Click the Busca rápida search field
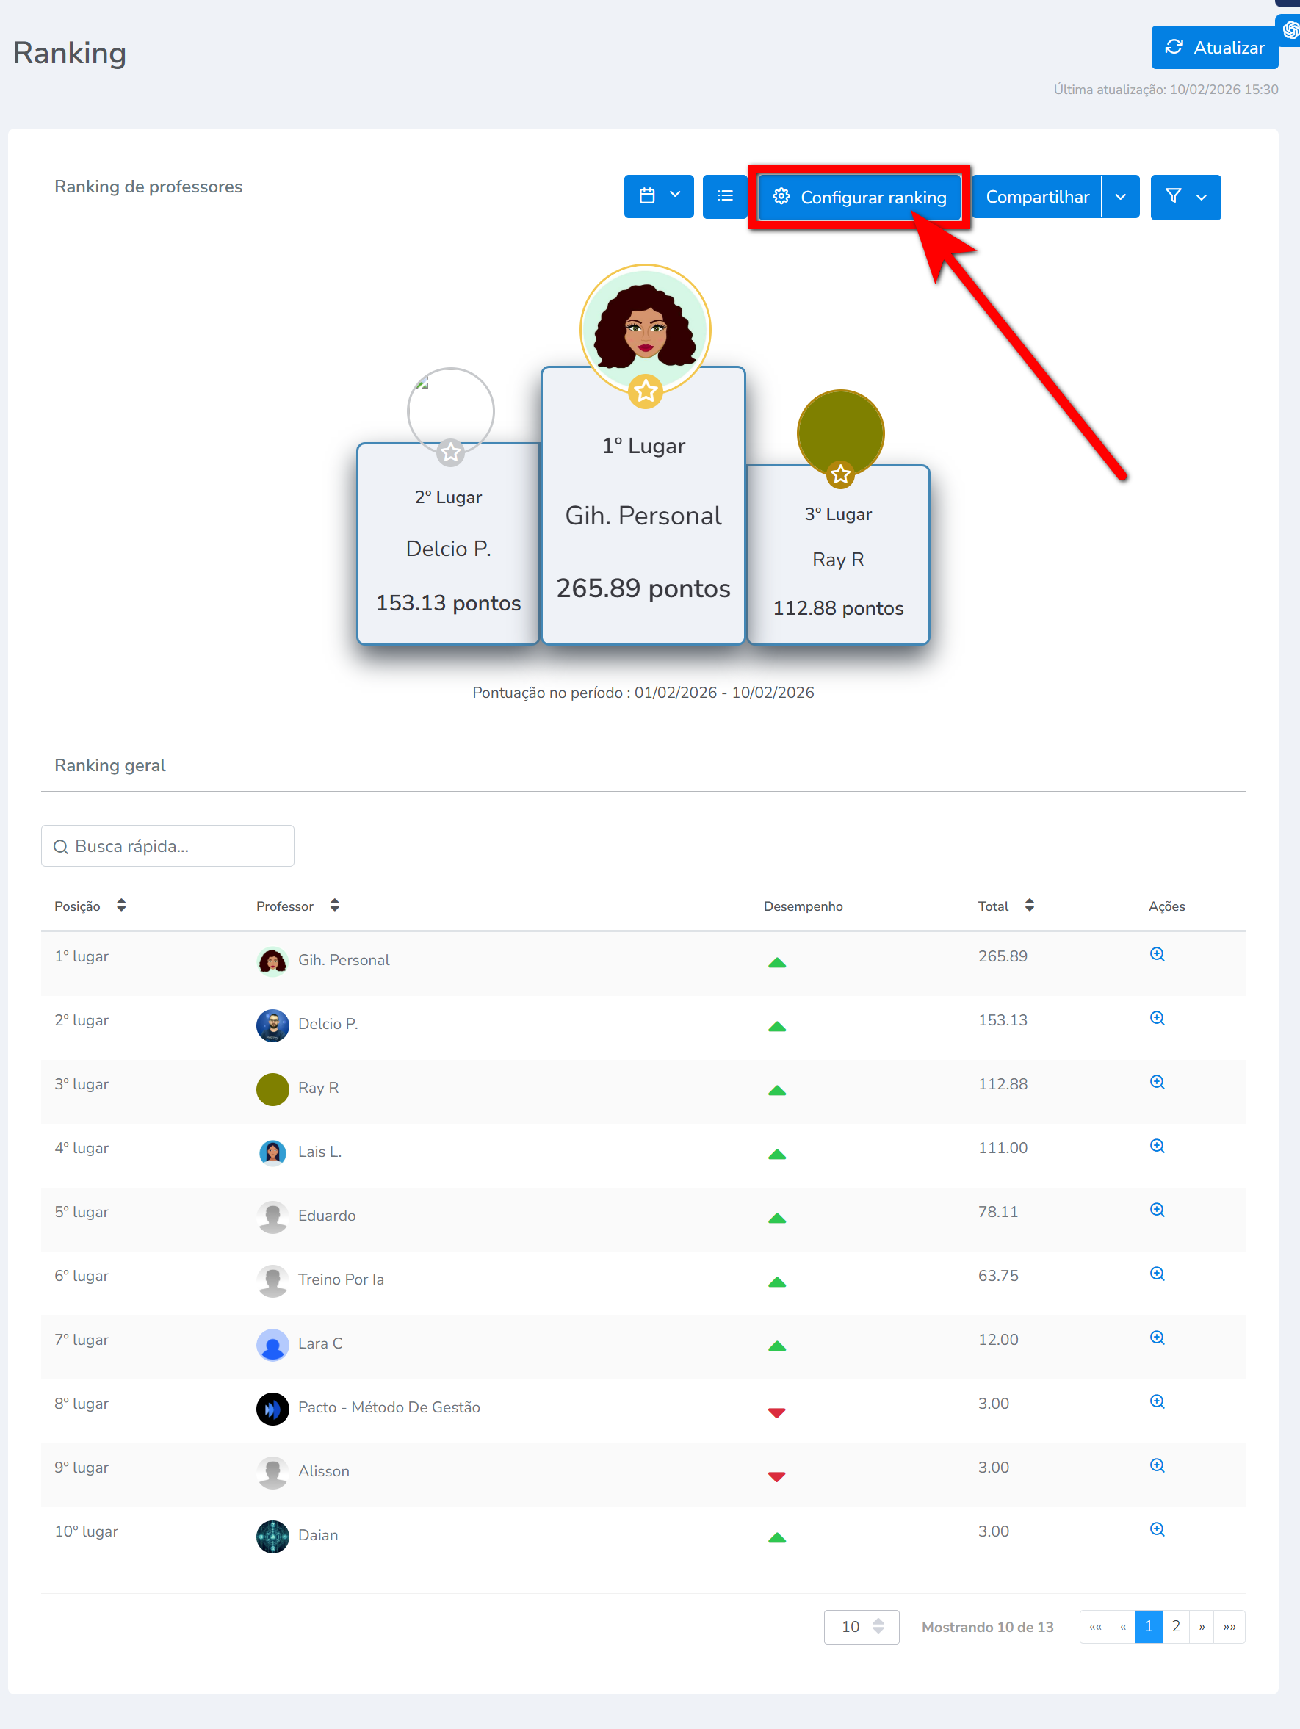 pyautogui.click(x=168, y=845)
